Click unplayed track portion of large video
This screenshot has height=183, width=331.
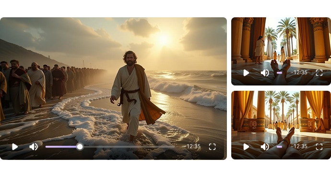[x=129, y=146]
